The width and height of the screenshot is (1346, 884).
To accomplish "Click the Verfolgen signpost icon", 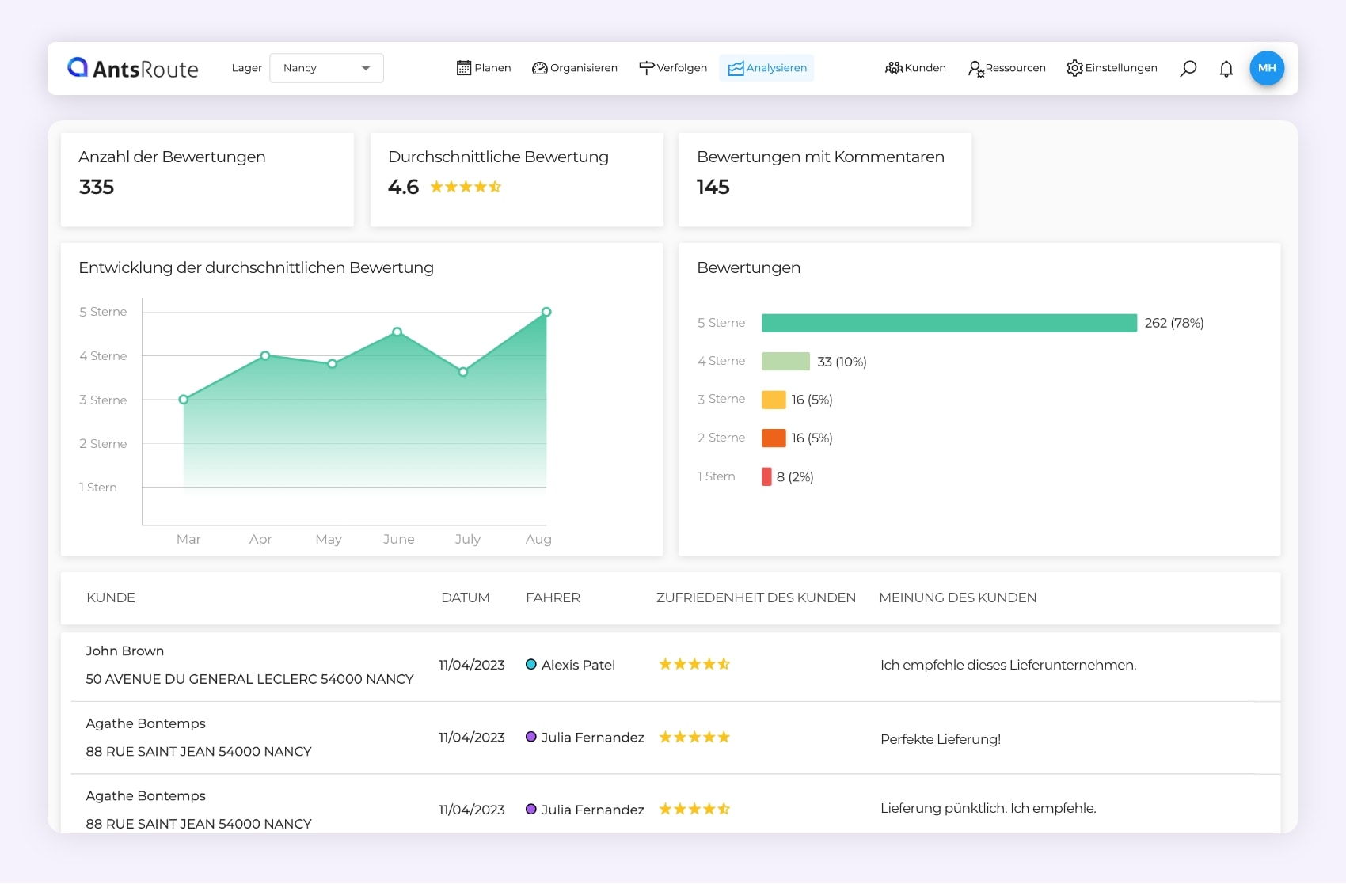I will click(646, 68).
